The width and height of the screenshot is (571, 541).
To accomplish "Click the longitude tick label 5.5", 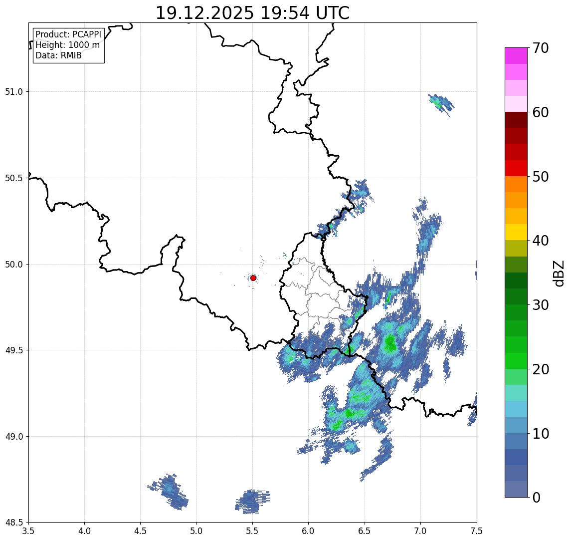I will point(253,531).
